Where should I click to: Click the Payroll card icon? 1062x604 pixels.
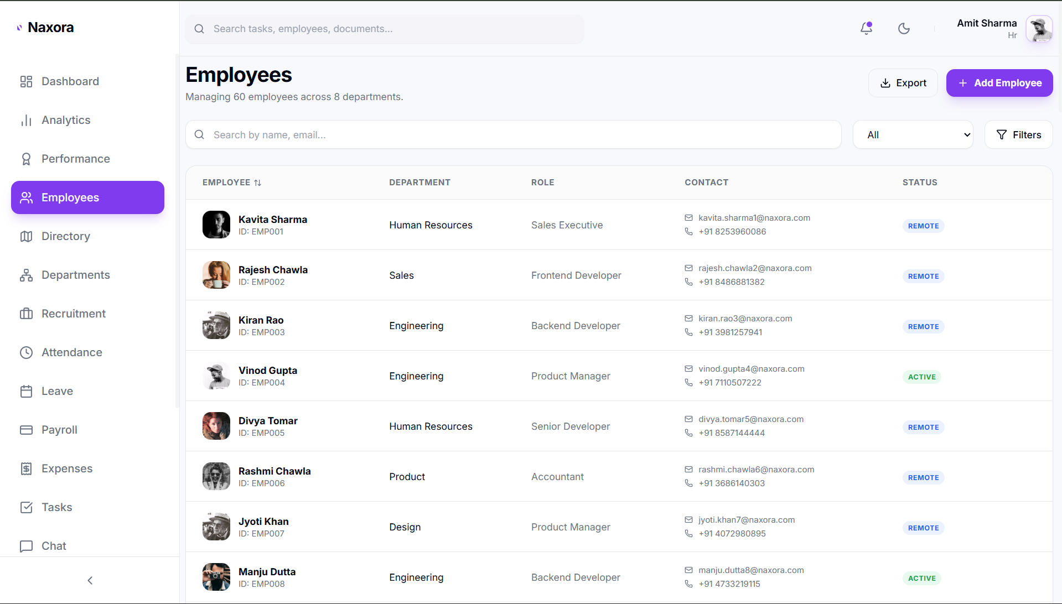pyautogui.click(x=26, y=430)
